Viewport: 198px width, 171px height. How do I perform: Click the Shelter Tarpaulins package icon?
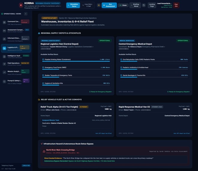(43, 76)
